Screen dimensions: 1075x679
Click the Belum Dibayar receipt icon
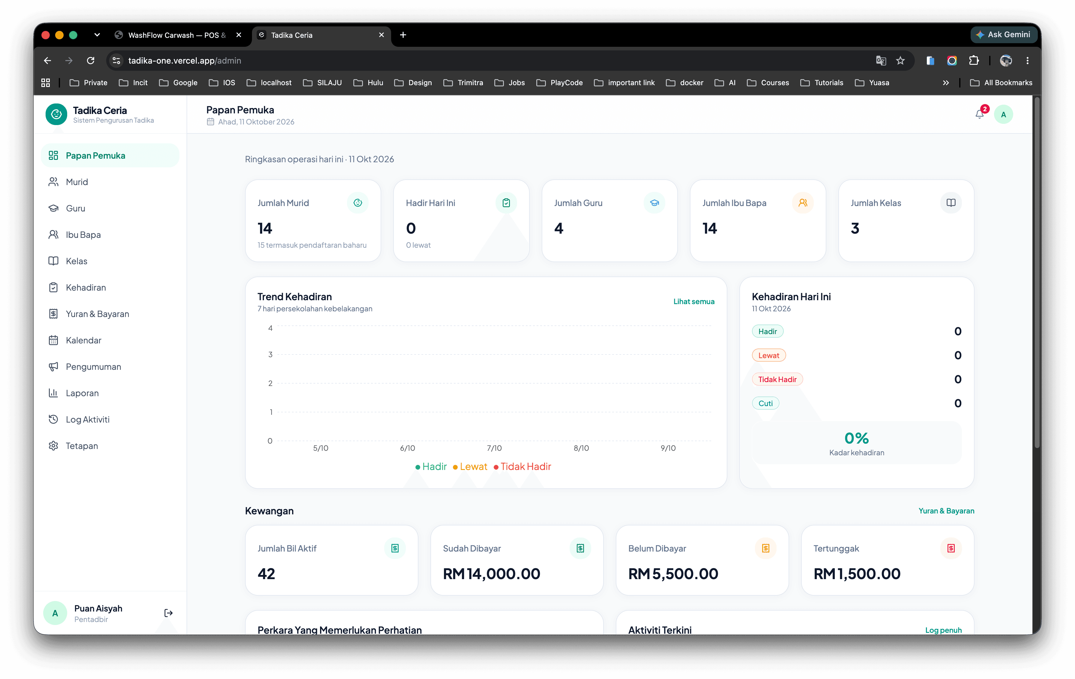pyautogui.click(x=766, y=548)
